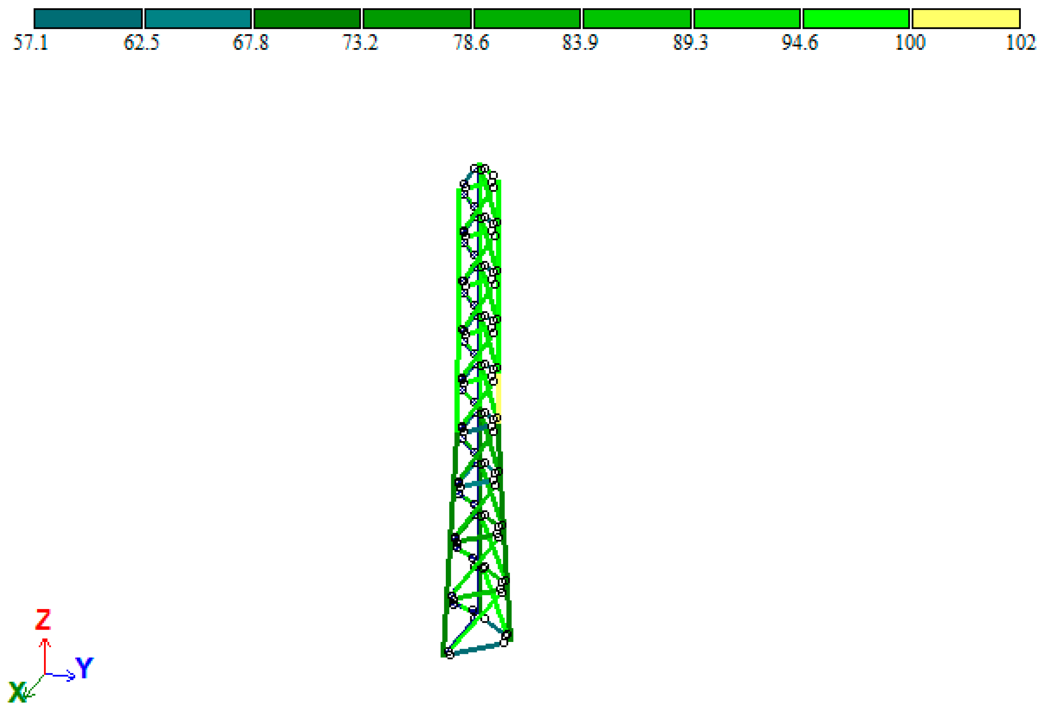Choose the 83.9–89.3 legend color block

(x=637, y=18)
